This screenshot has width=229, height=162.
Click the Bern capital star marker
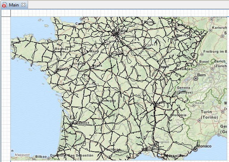pos(196,78)
